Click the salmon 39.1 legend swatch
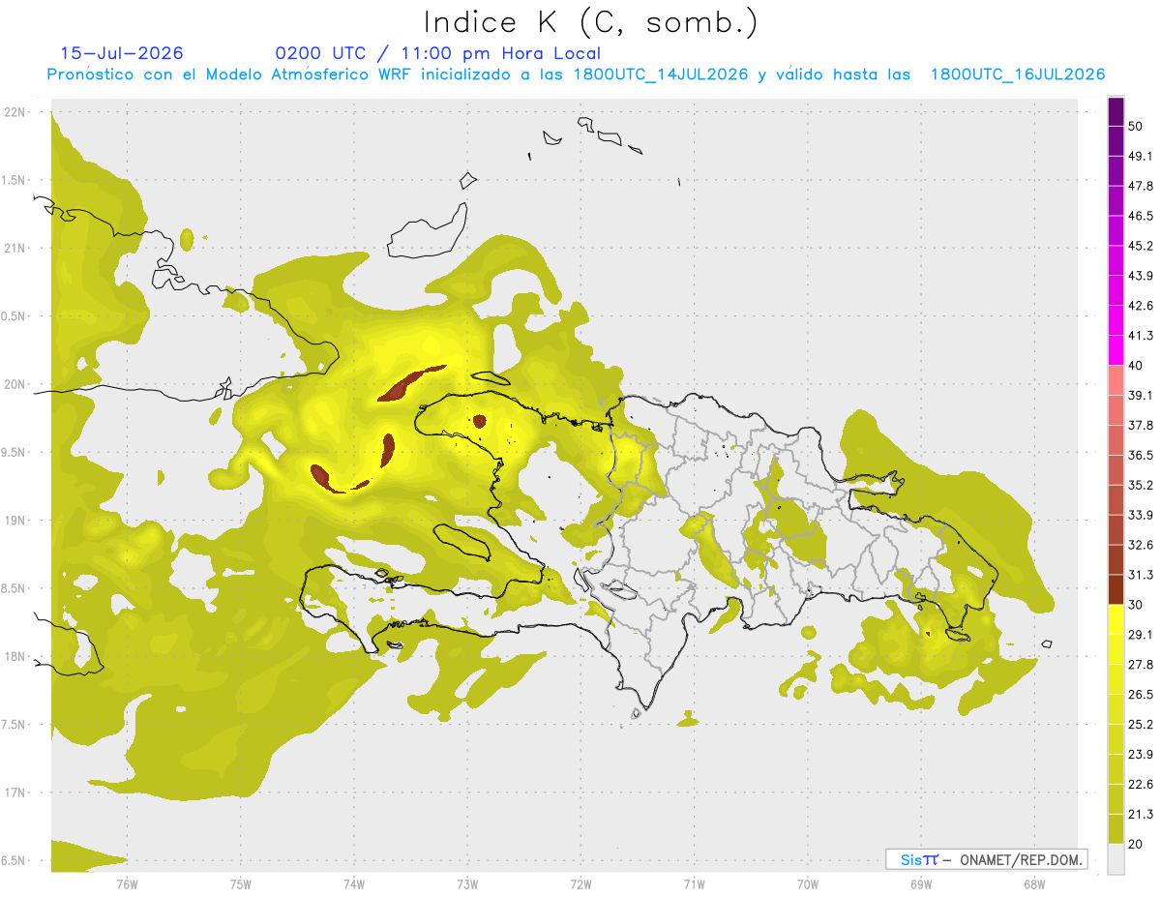 [1116, 380]
